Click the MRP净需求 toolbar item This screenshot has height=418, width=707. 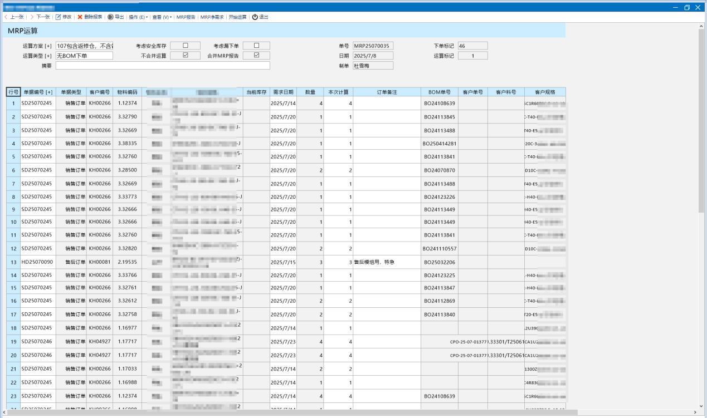pyautogui.click(x=212, y=16)
